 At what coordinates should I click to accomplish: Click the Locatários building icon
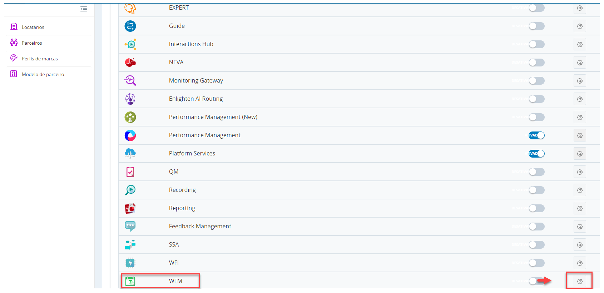click(14, 27)
